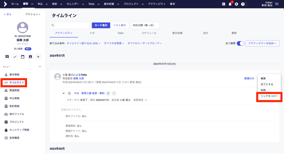Switch to the 意向把握 tab in timeline
This screenshot has width=284, height=166.
(x=177, y=33)
